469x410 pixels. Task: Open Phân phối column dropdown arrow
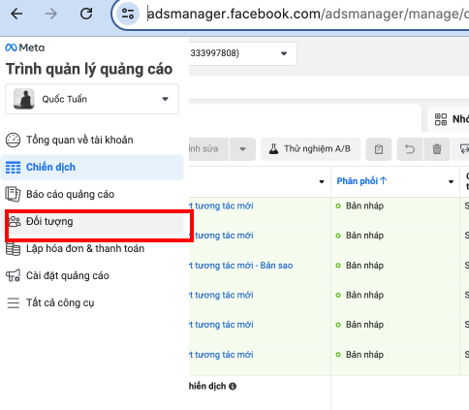tap(452, 181)
